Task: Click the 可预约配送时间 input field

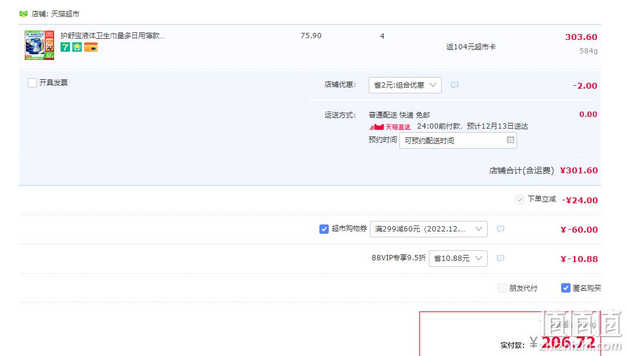Action: (458, 140)
